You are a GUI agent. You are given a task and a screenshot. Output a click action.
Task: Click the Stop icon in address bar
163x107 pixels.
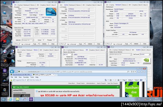[135, 72]
